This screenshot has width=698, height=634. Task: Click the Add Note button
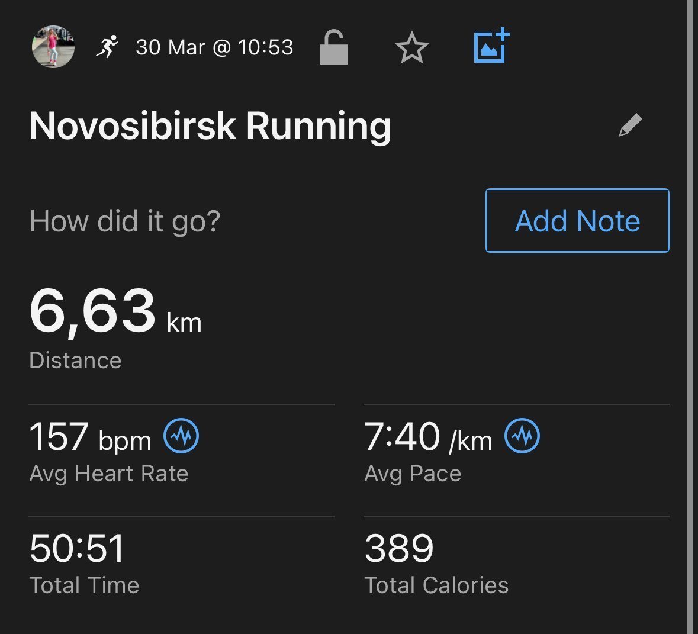point(577,220)
